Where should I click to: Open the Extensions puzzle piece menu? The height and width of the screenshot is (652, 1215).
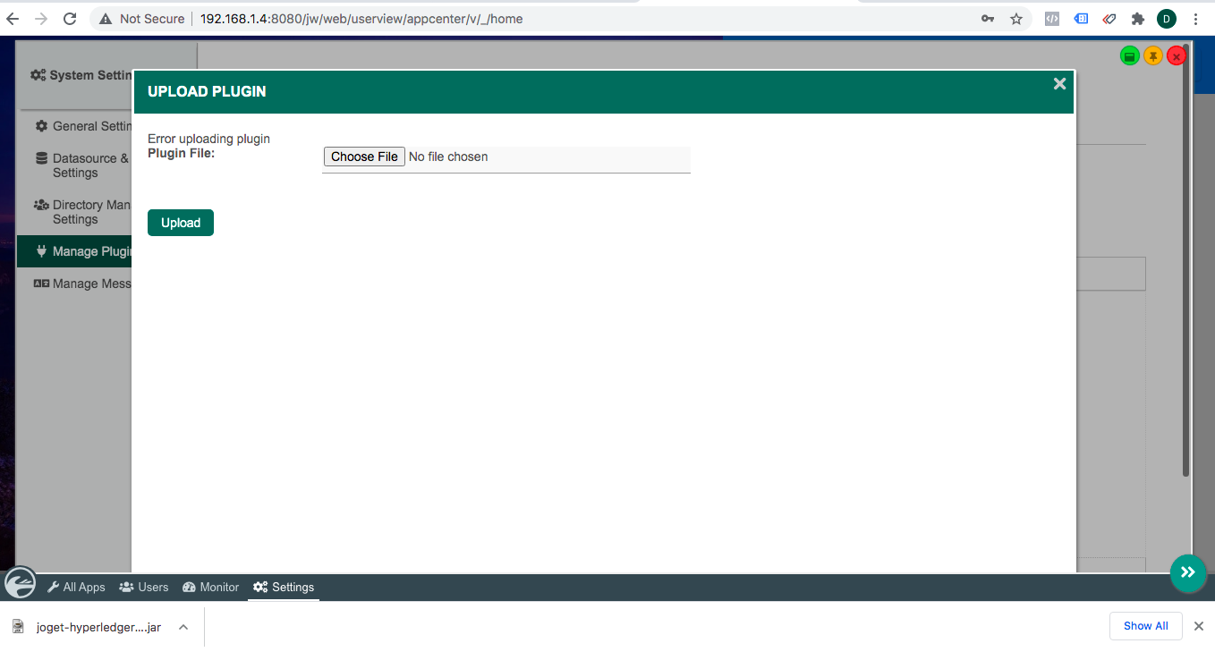pos(1138,19)
